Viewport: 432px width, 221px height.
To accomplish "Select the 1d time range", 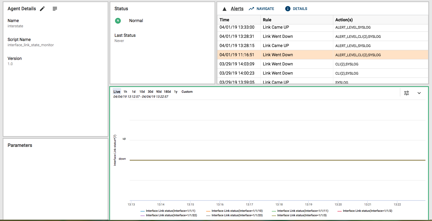I will coord(134,92).
